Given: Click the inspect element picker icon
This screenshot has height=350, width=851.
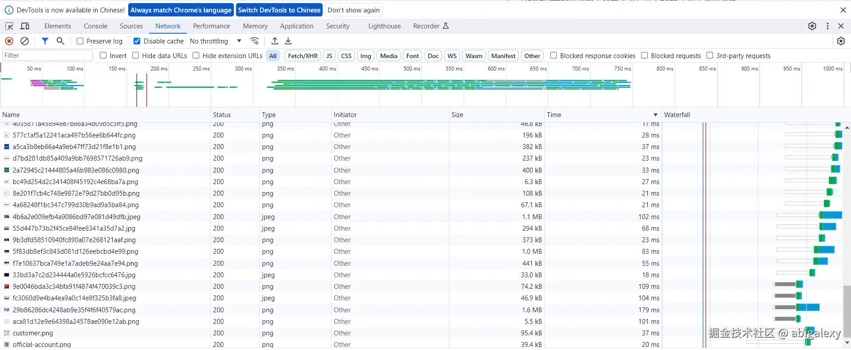Looking at the screenshot, I should pos(9,26).
